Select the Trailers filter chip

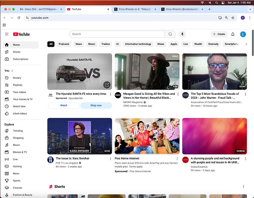(105, 44)
